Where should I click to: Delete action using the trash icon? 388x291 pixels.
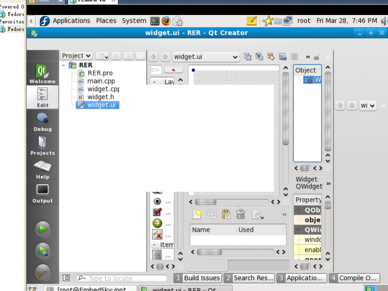241,214
